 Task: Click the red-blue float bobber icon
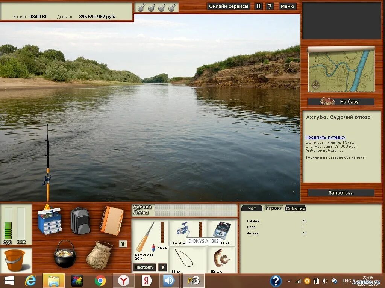153,247
